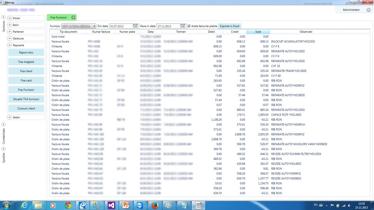Open the Administrator user dropdown

[x=368, y=10]
